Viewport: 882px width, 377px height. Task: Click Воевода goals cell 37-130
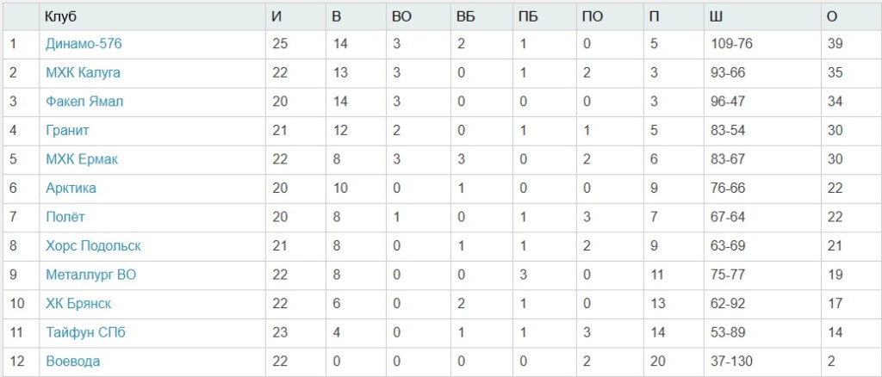732,362
